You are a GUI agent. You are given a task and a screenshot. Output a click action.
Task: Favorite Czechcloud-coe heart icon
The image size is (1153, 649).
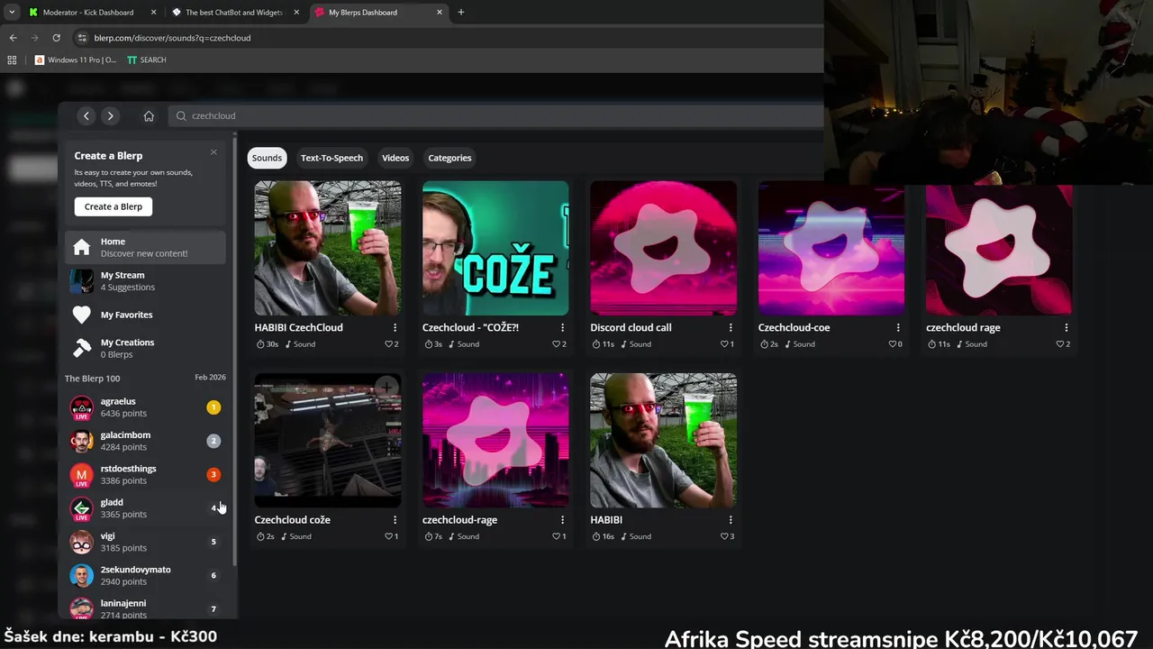coord(892,344)
